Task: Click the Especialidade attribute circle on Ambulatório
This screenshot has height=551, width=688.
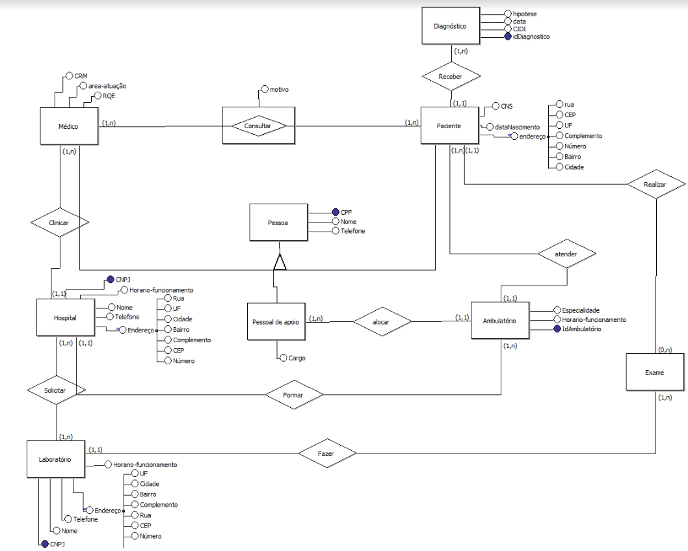Action: tap(556, 310)
